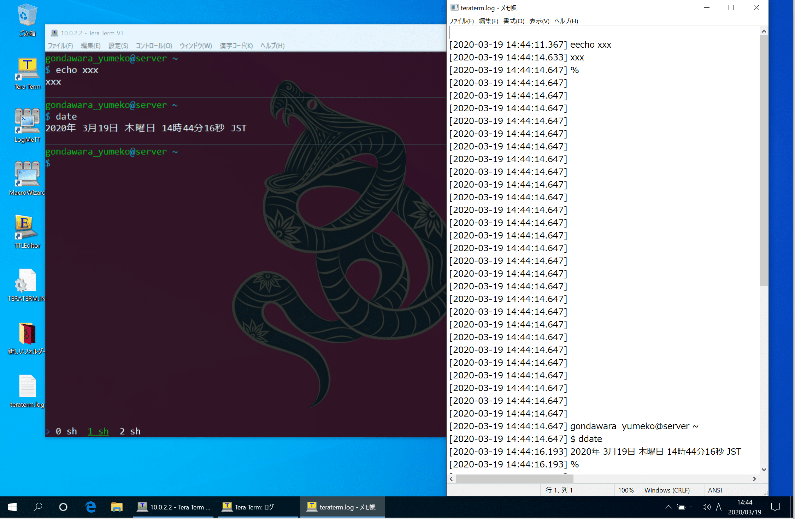The height and width of the screenshot is (519, 795).
Task: Click log line 14:44:16.193 with Japanese date
Action: pyautogui.click(x=595, y=452)
